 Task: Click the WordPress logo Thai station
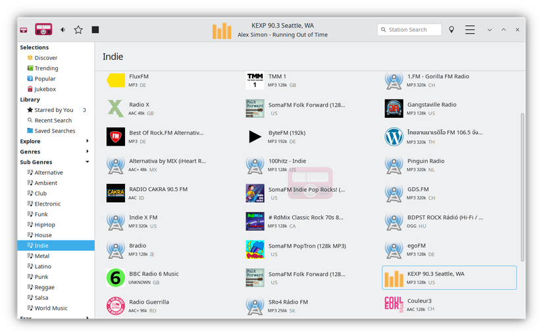coord(394,136)
